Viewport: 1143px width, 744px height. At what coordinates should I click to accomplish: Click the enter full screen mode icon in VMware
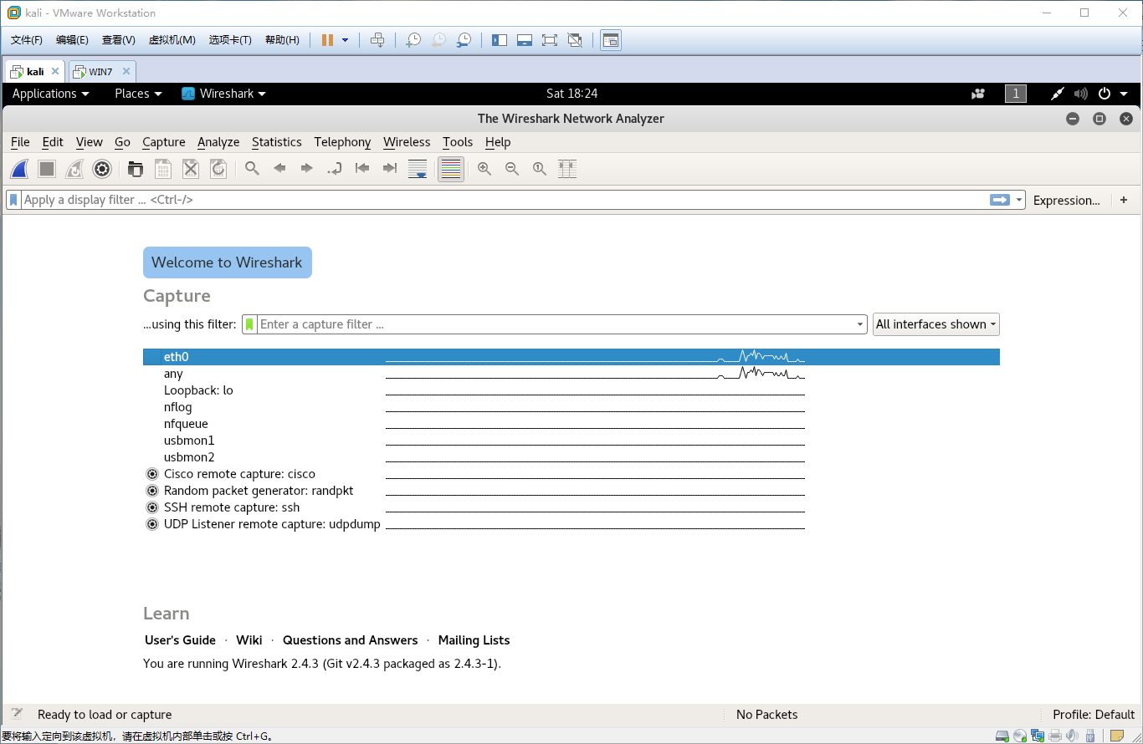pos(549,40)
